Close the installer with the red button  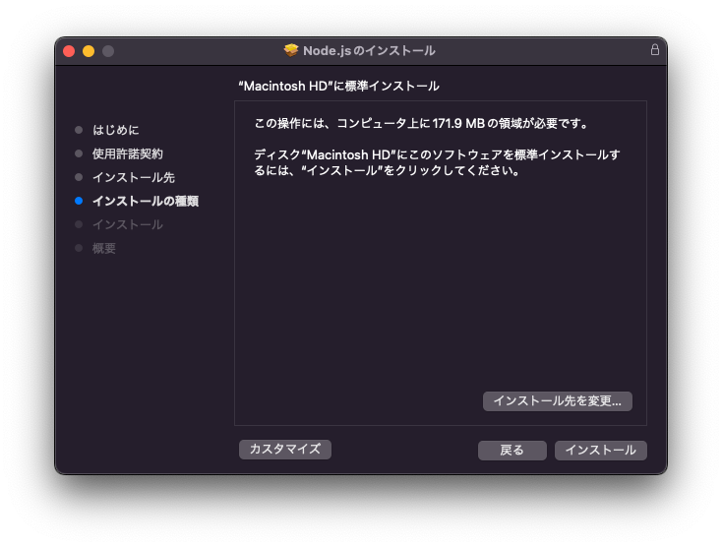tap(69, 50)
